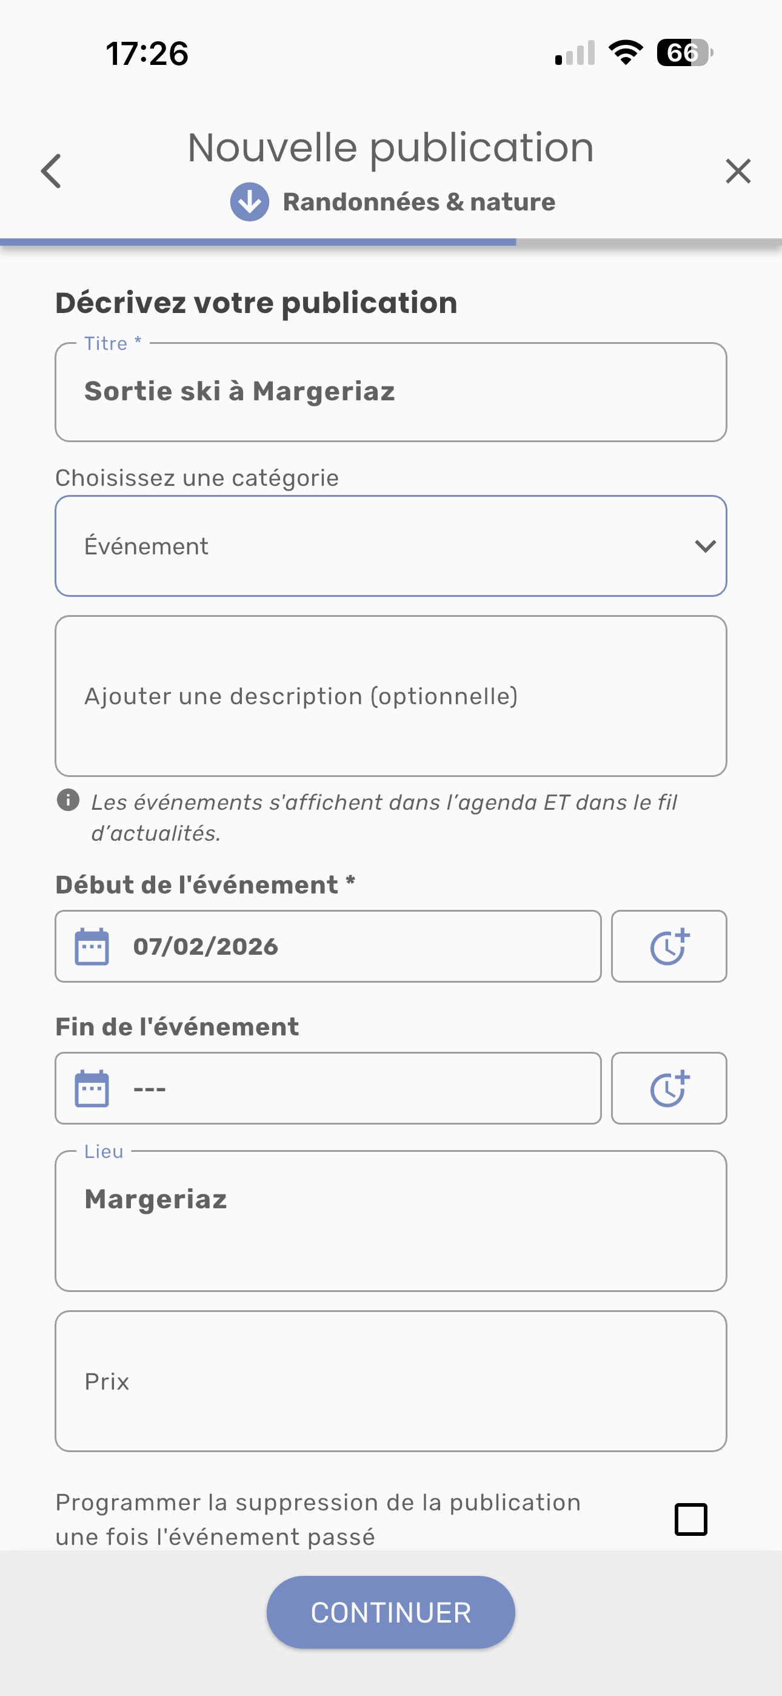
Task: Edit the Lieu field containing Margeriaz
Action: [390, 1220]
